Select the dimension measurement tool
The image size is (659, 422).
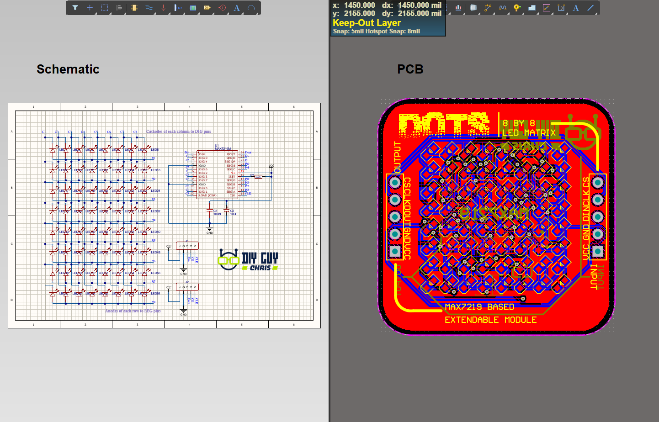(561, 8)
